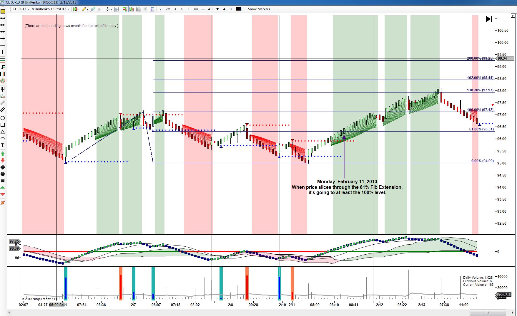Select the green triangle up marker
517x316 pixels.
tap(3, 187)
